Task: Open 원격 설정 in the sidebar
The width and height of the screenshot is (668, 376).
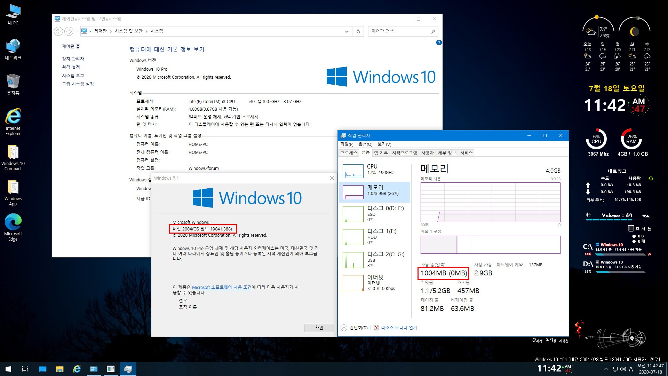Action: pyautogui.click(x=71, y=67)
